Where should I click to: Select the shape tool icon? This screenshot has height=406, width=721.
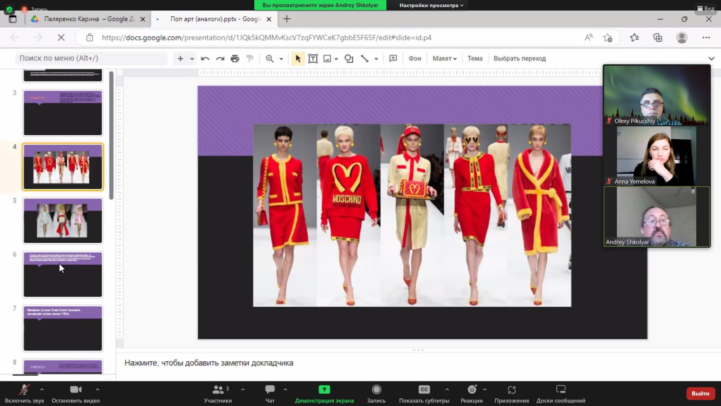coord(349,58)
